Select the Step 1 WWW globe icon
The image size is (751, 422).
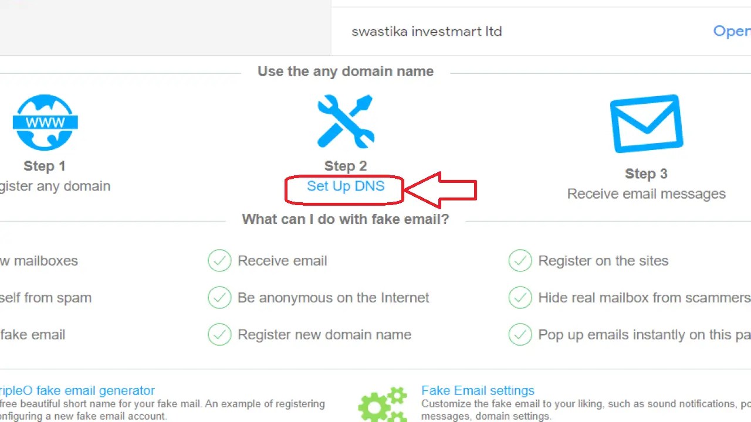pyautogui.click(x=45, y=121)
